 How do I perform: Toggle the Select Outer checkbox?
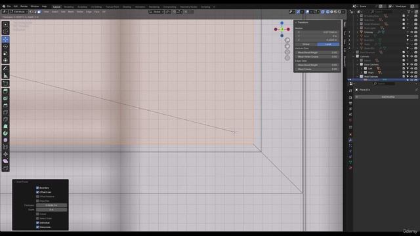click(37, 218)
